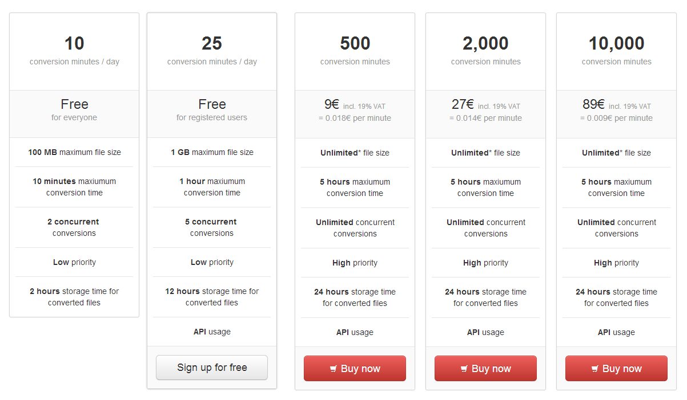Click the cart icon in the 9€ plan button

[x=334, y=369]
